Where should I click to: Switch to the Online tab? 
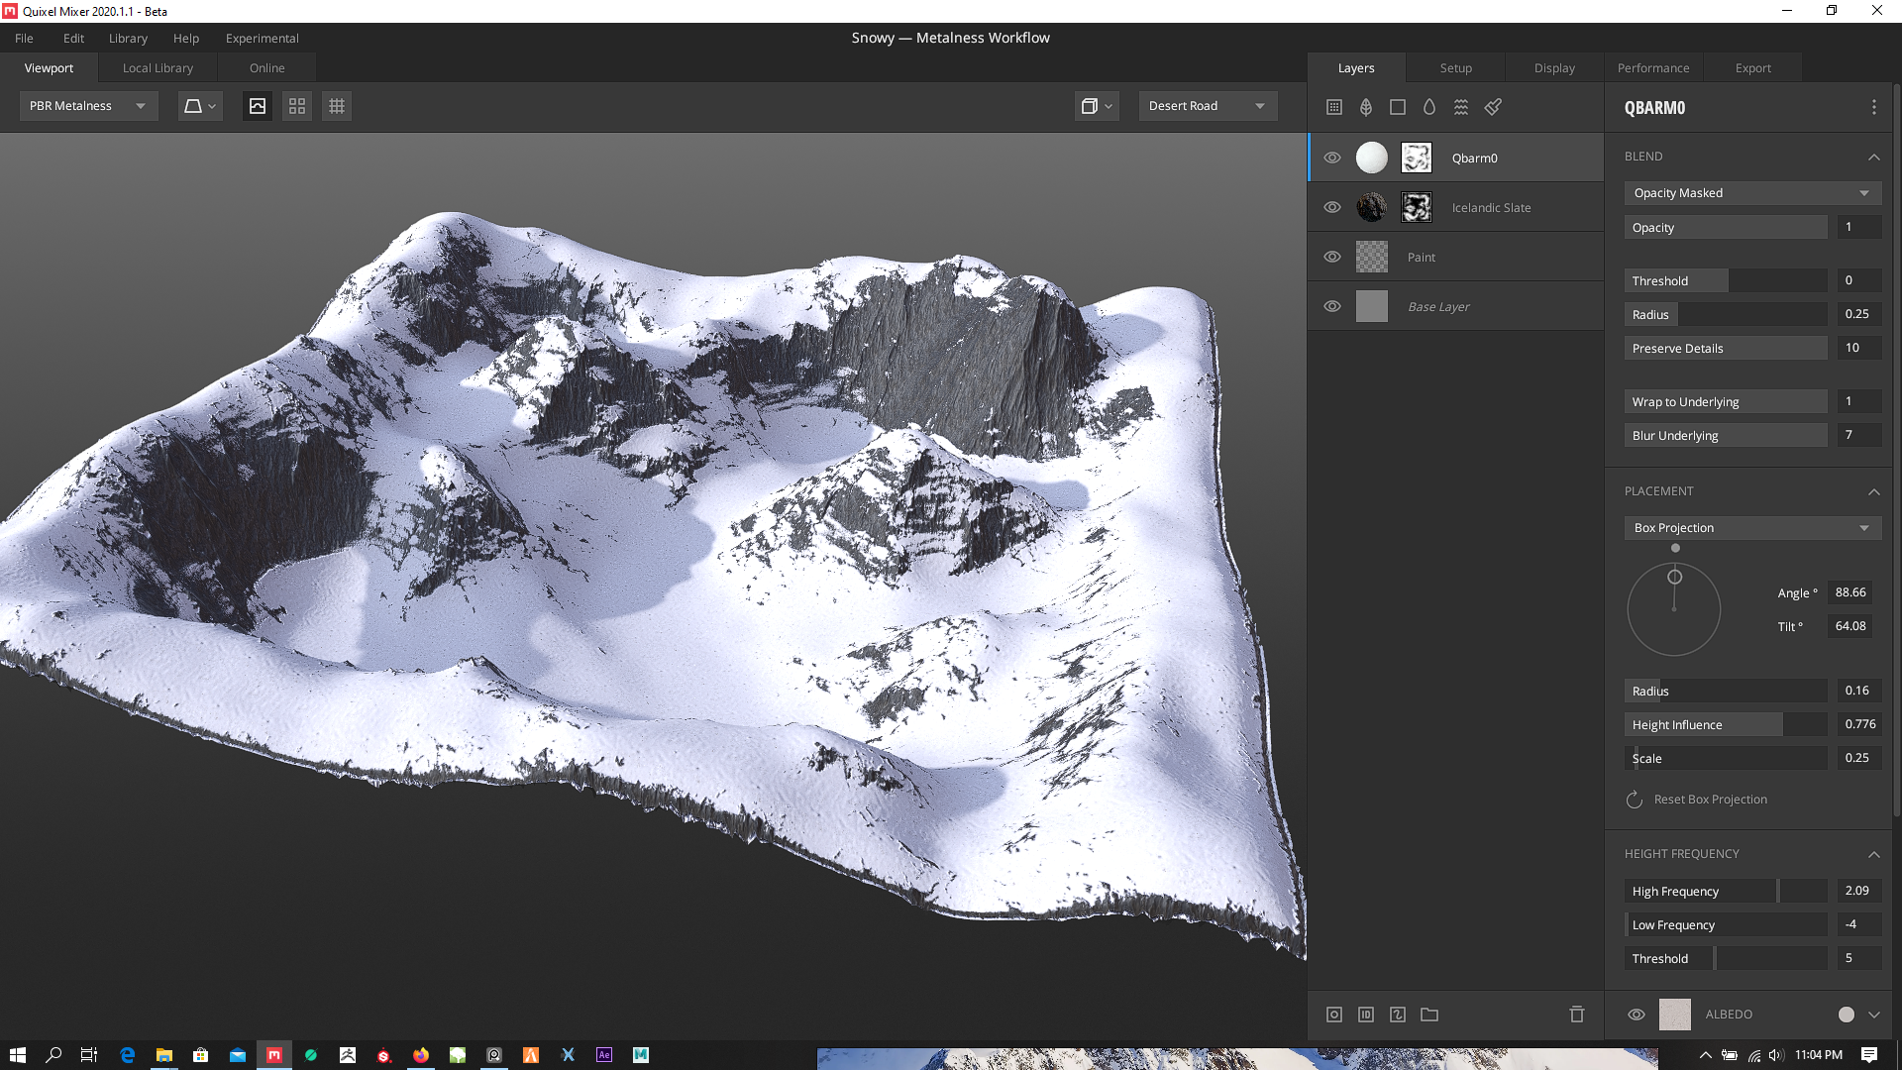[x=266, y=68]
